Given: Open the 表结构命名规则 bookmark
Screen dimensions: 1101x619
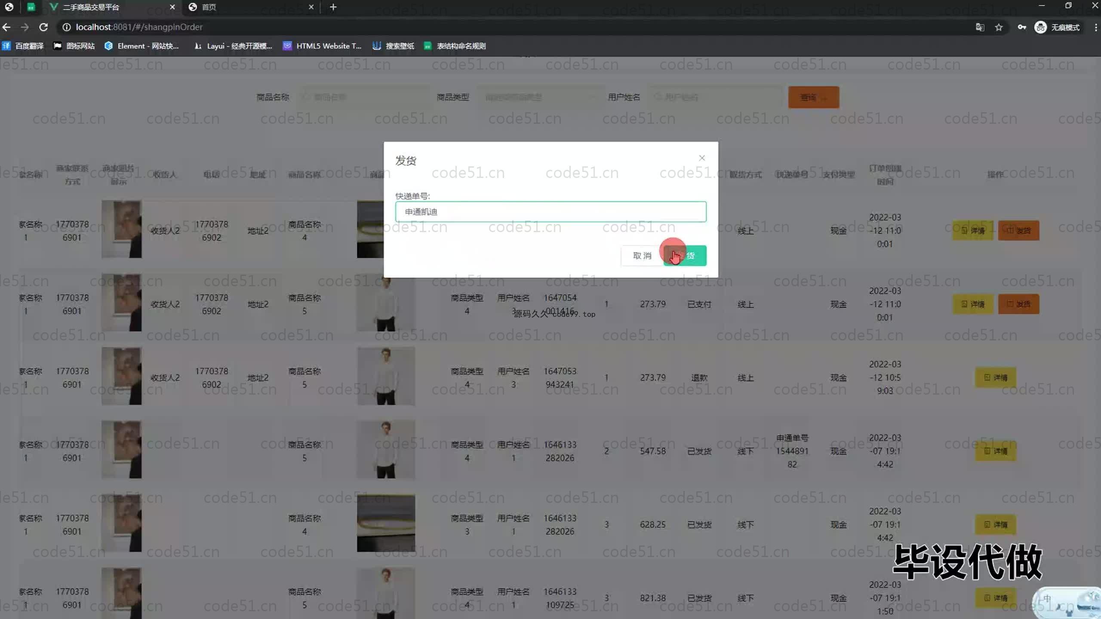Looking at the screenshot, I should tap(455, 46).
